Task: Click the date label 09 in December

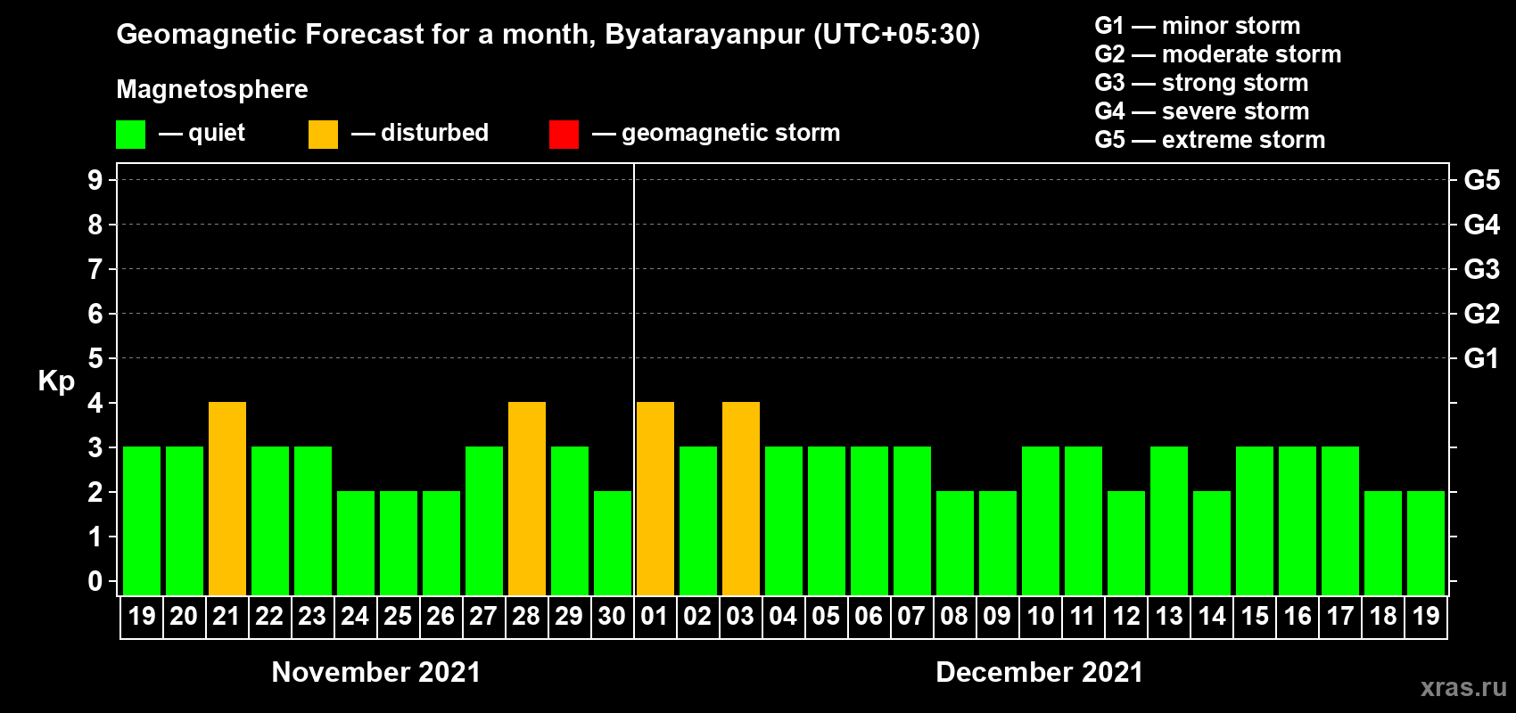Action: point(997,617)
